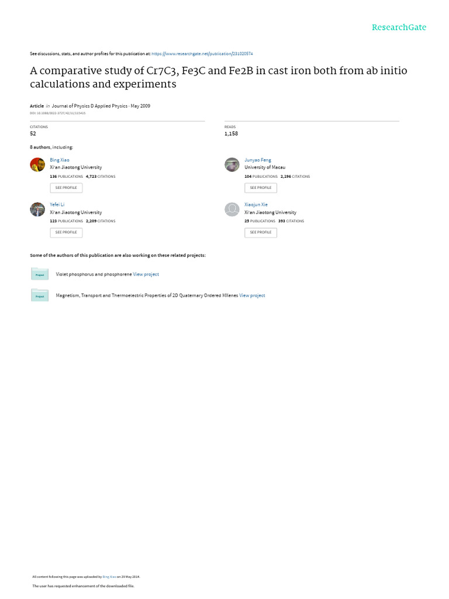Open the researchgate.net publication URL
Image resolution: width=449 pixels, height=599 pixels.
[x=202, y=54]
